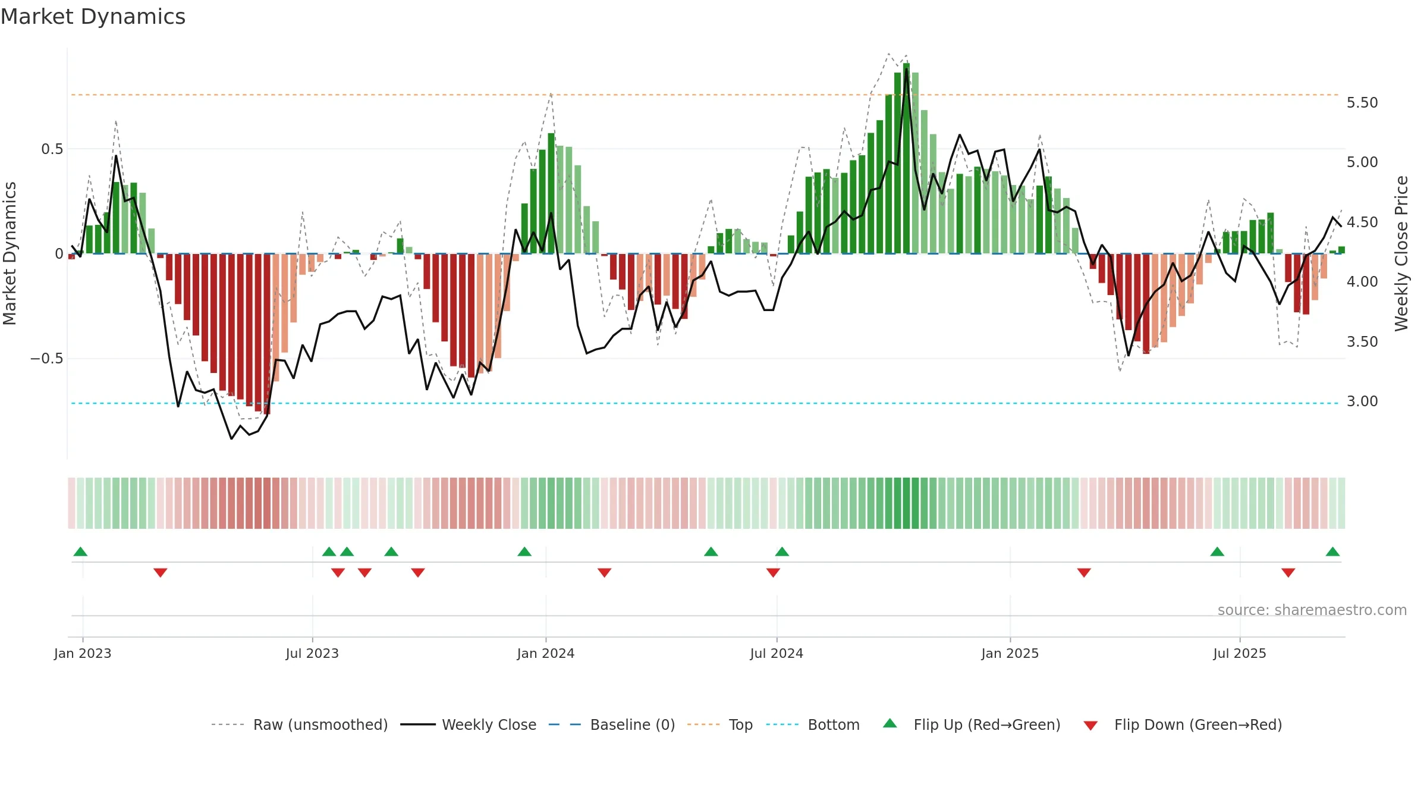Select the flip-up marker just after Jul 2024
The height and width of the screenshot is (803, 1427).
click(782, 551)
